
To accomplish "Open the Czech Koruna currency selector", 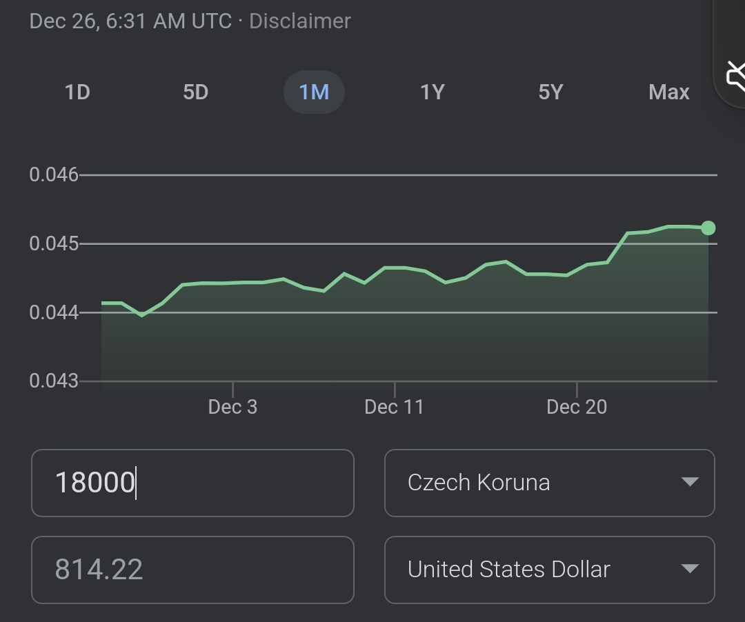I will click(548, 483).
